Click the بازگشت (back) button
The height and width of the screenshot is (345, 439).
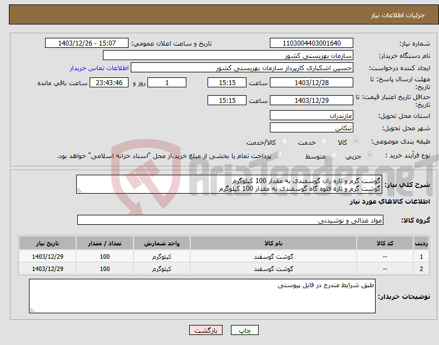(206, 330)
